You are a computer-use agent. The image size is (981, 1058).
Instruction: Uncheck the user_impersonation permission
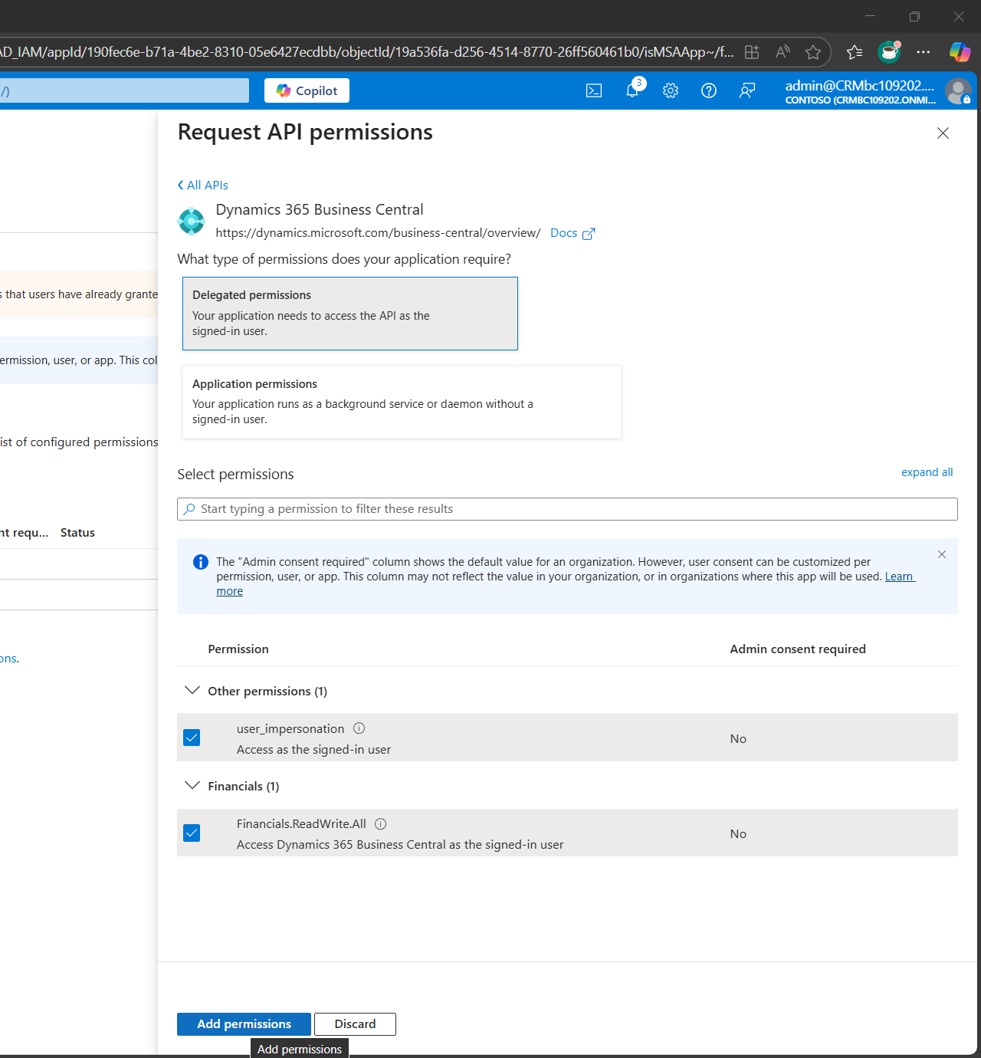(192, 738)
